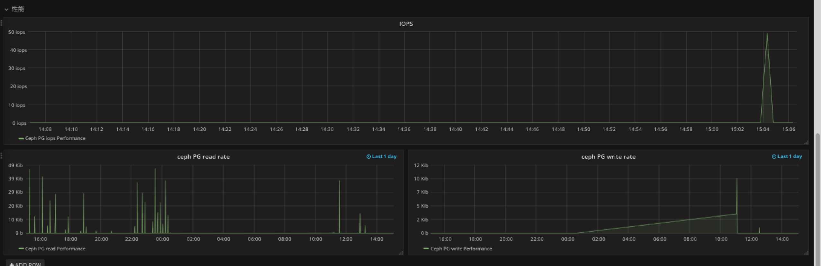Click the plus icon on ADD ROW
This screenshot has height=266, width=821.
point(12,264)
